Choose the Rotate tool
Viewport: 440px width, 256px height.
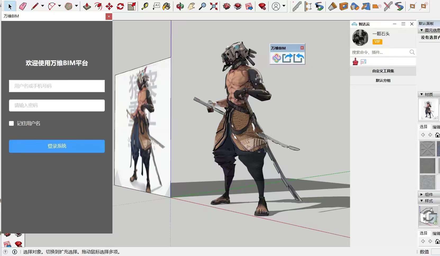pyautogui.click(x=120, y=6)
